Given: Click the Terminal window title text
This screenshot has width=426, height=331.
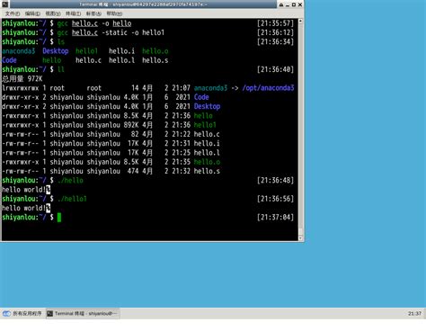Looking at the screenshot, I should [143, 4].
